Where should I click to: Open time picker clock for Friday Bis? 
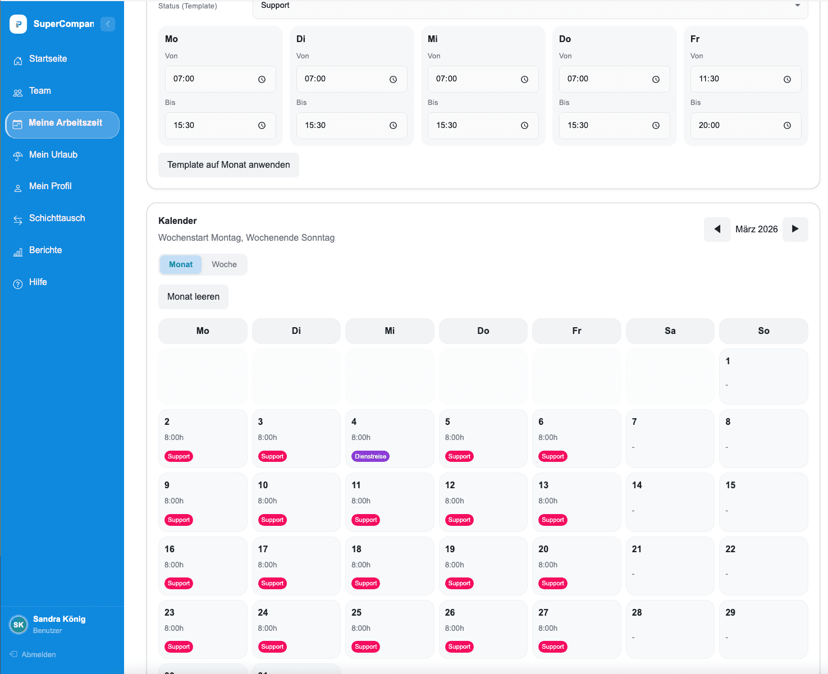[787, 126]
